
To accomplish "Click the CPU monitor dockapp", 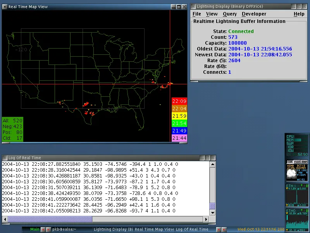I will 297,145.
